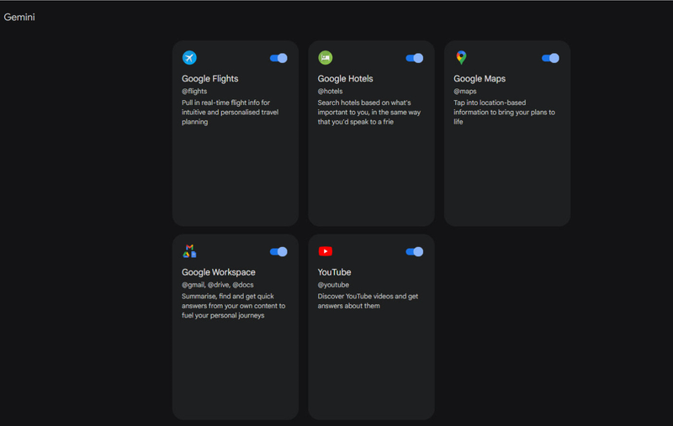
Task: Click the red YouTube play icon
Action: click(326, 251)
